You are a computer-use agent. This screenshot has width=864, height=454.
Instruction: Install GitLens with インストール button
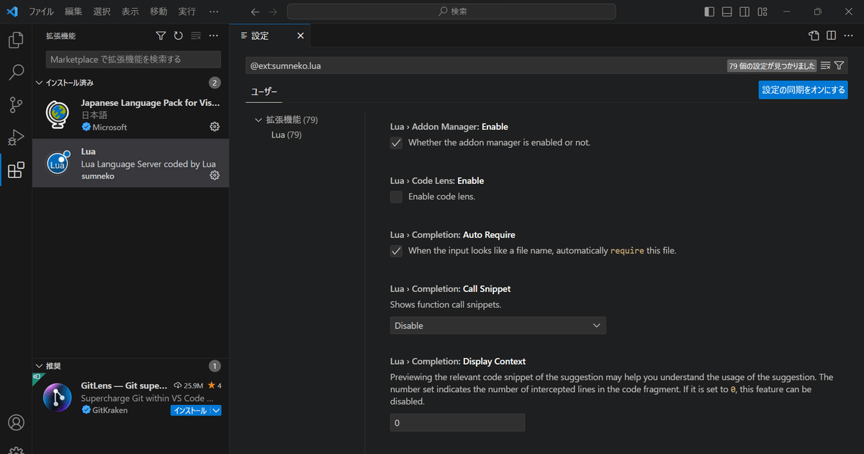coord(190,411)
